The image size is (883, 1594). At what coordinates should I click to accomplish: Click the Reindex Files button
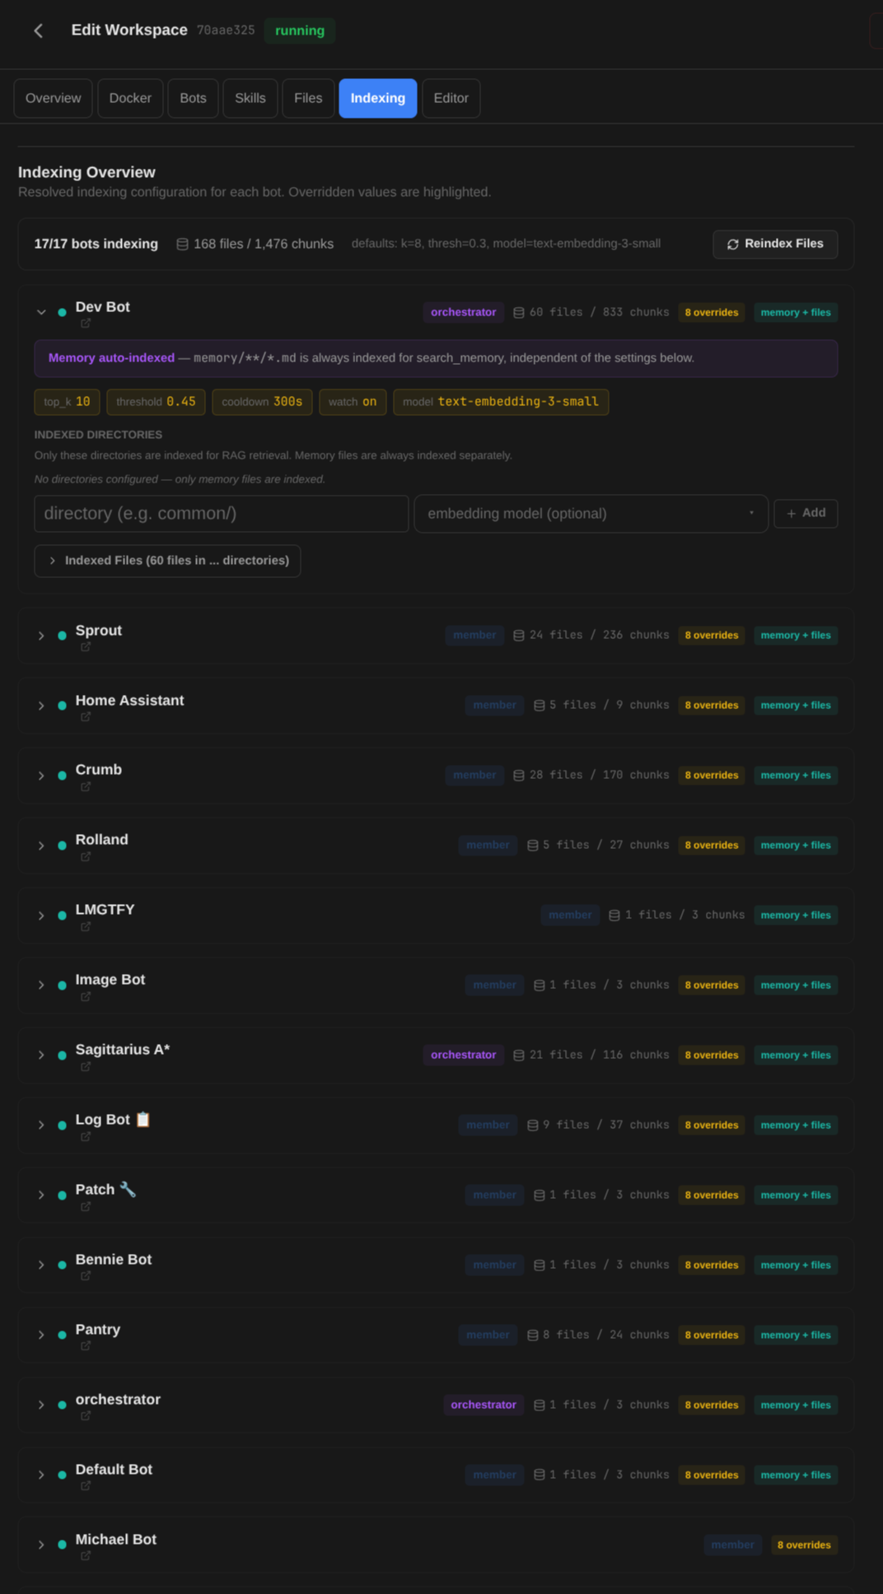pyautogui.click(x=774, y=244)
